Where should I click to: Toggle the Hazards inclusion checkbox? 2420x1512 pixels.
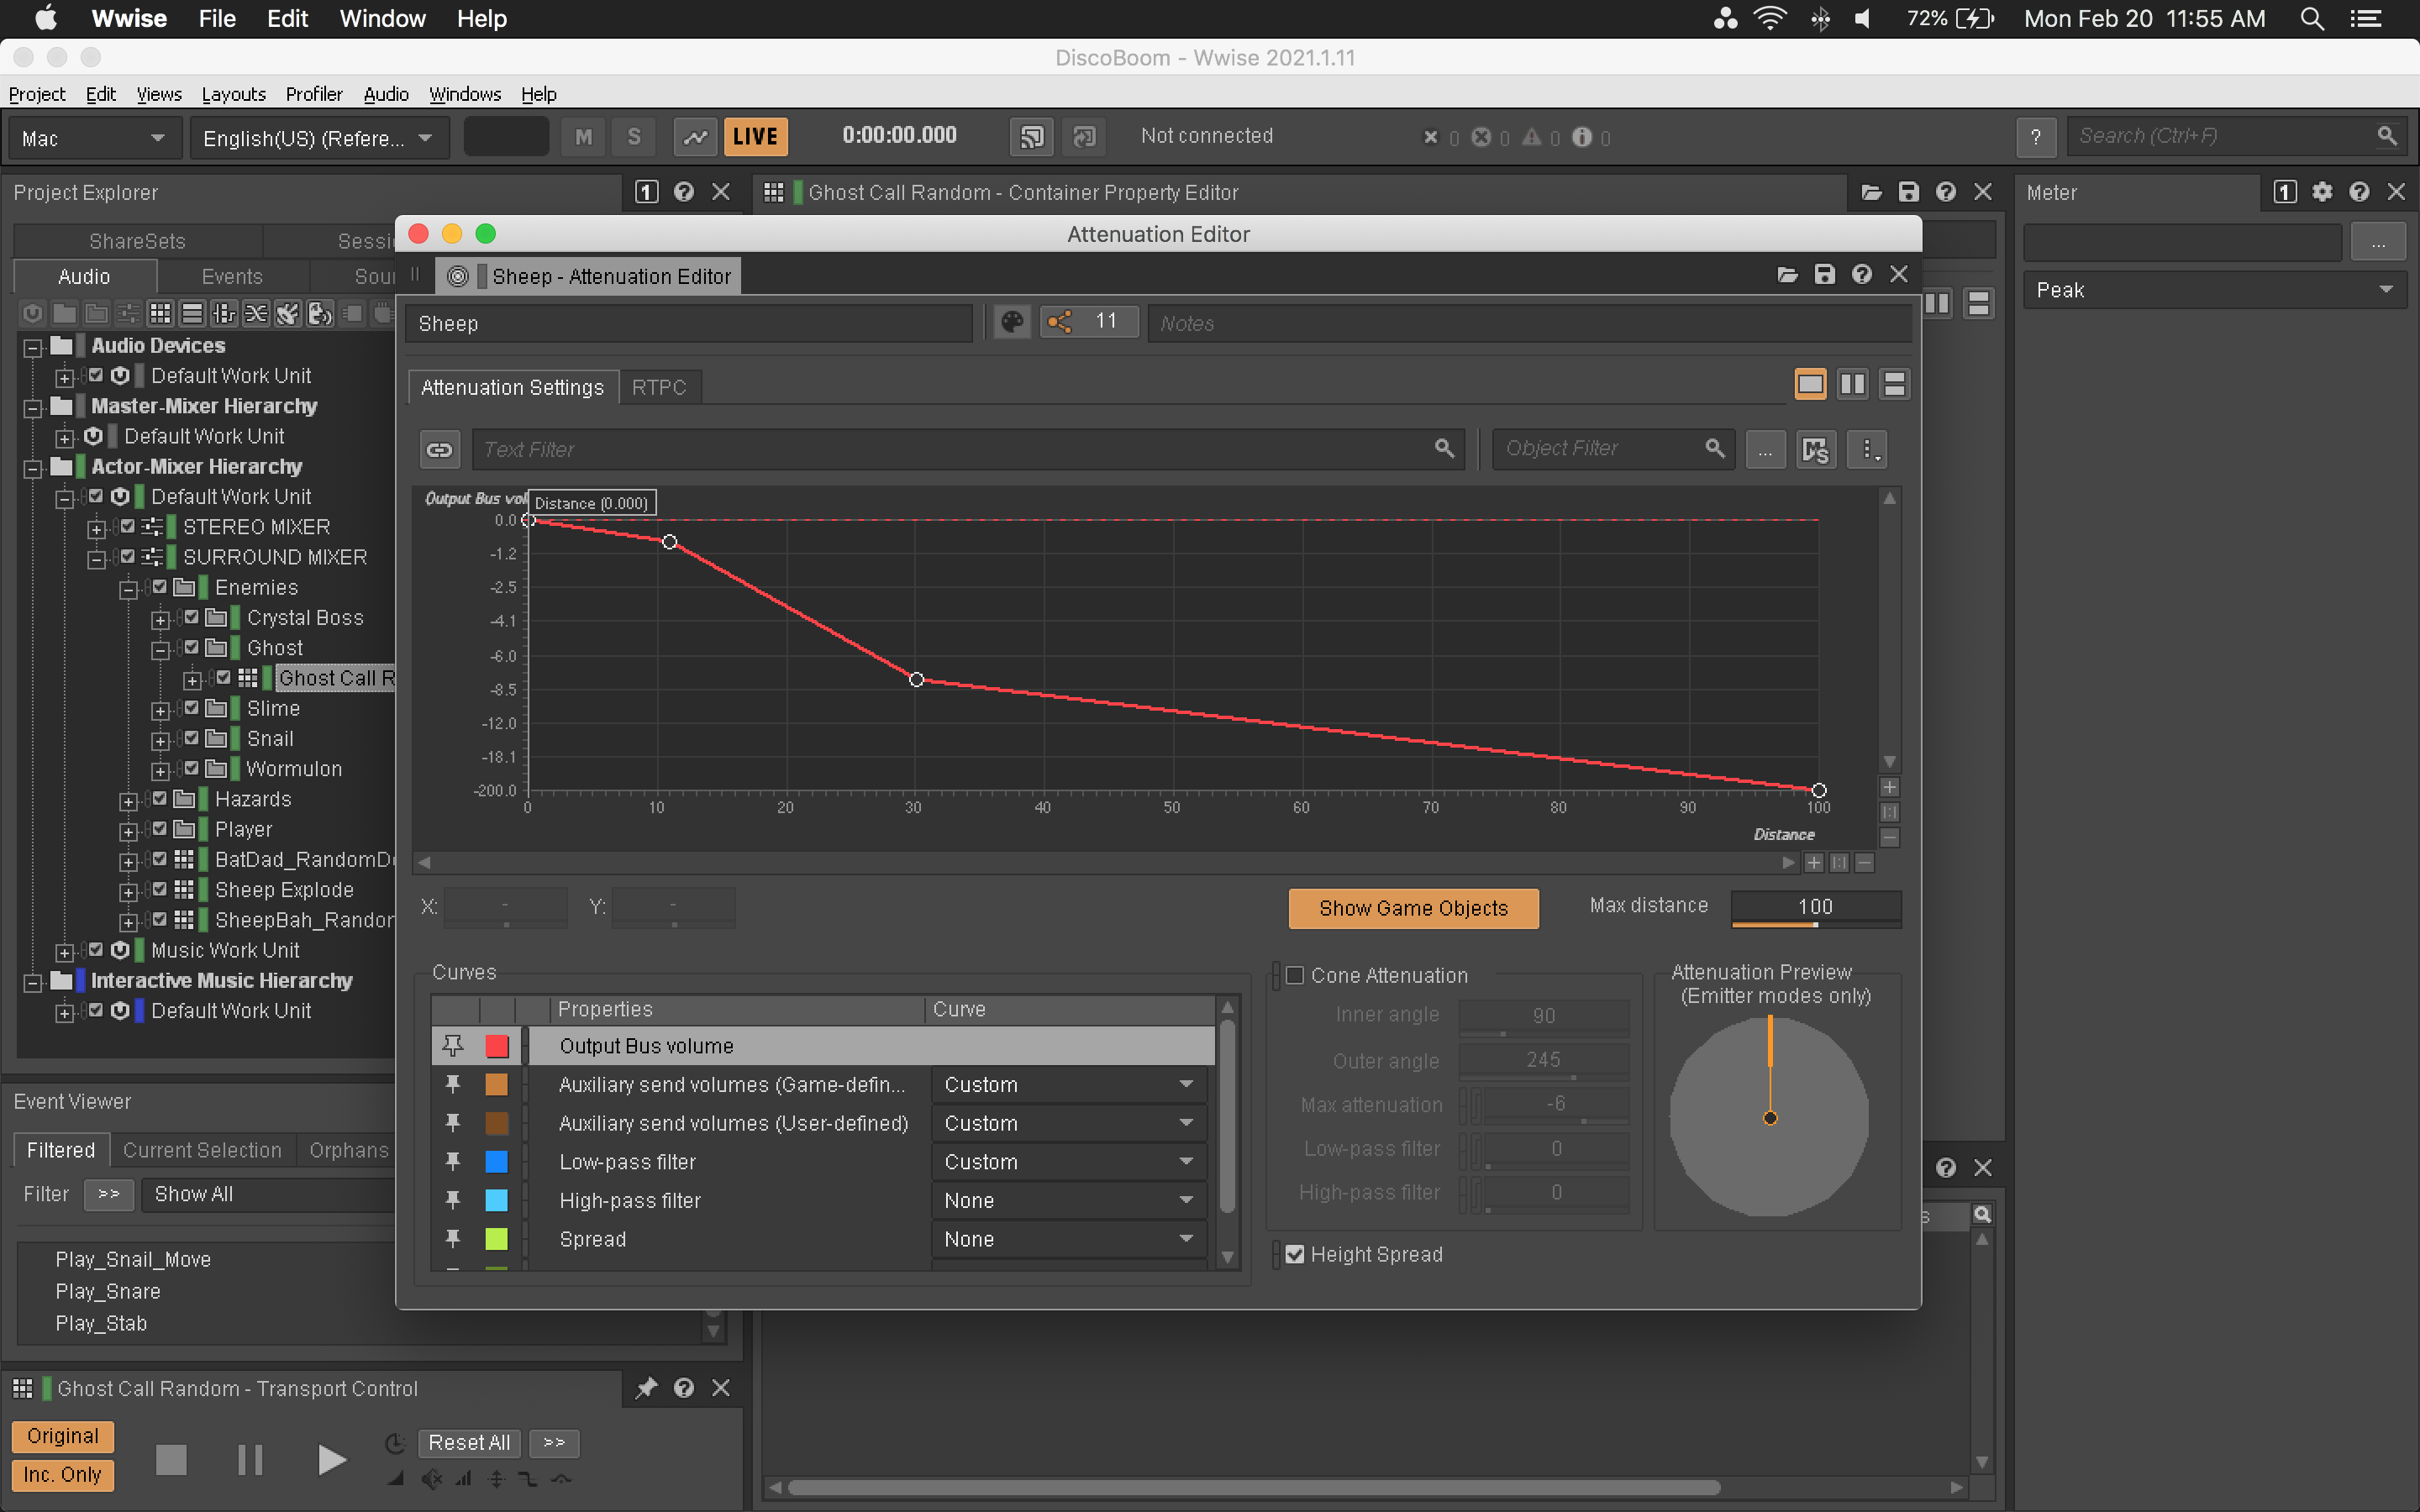point(160,798)
